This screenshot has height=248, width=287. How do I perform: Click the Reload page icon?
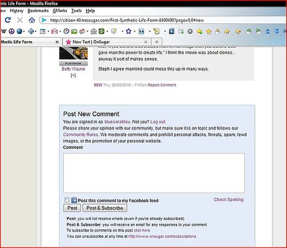[8, 20]
